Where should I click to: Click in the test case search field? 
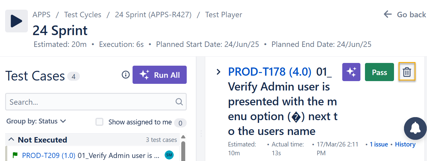91,102
